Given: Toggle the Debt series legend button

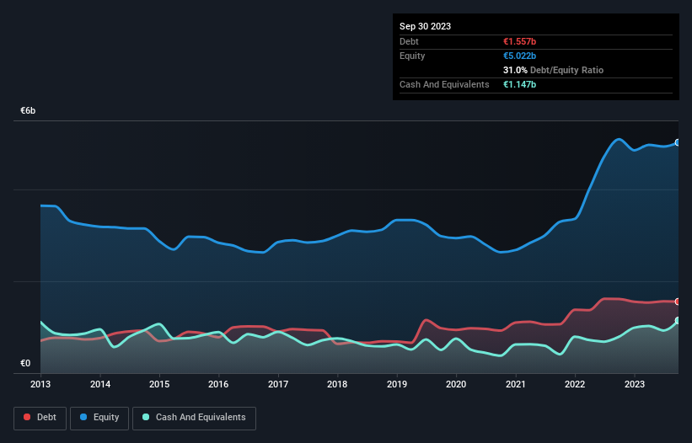Looking at the screenshot, I should pos(40,418).
